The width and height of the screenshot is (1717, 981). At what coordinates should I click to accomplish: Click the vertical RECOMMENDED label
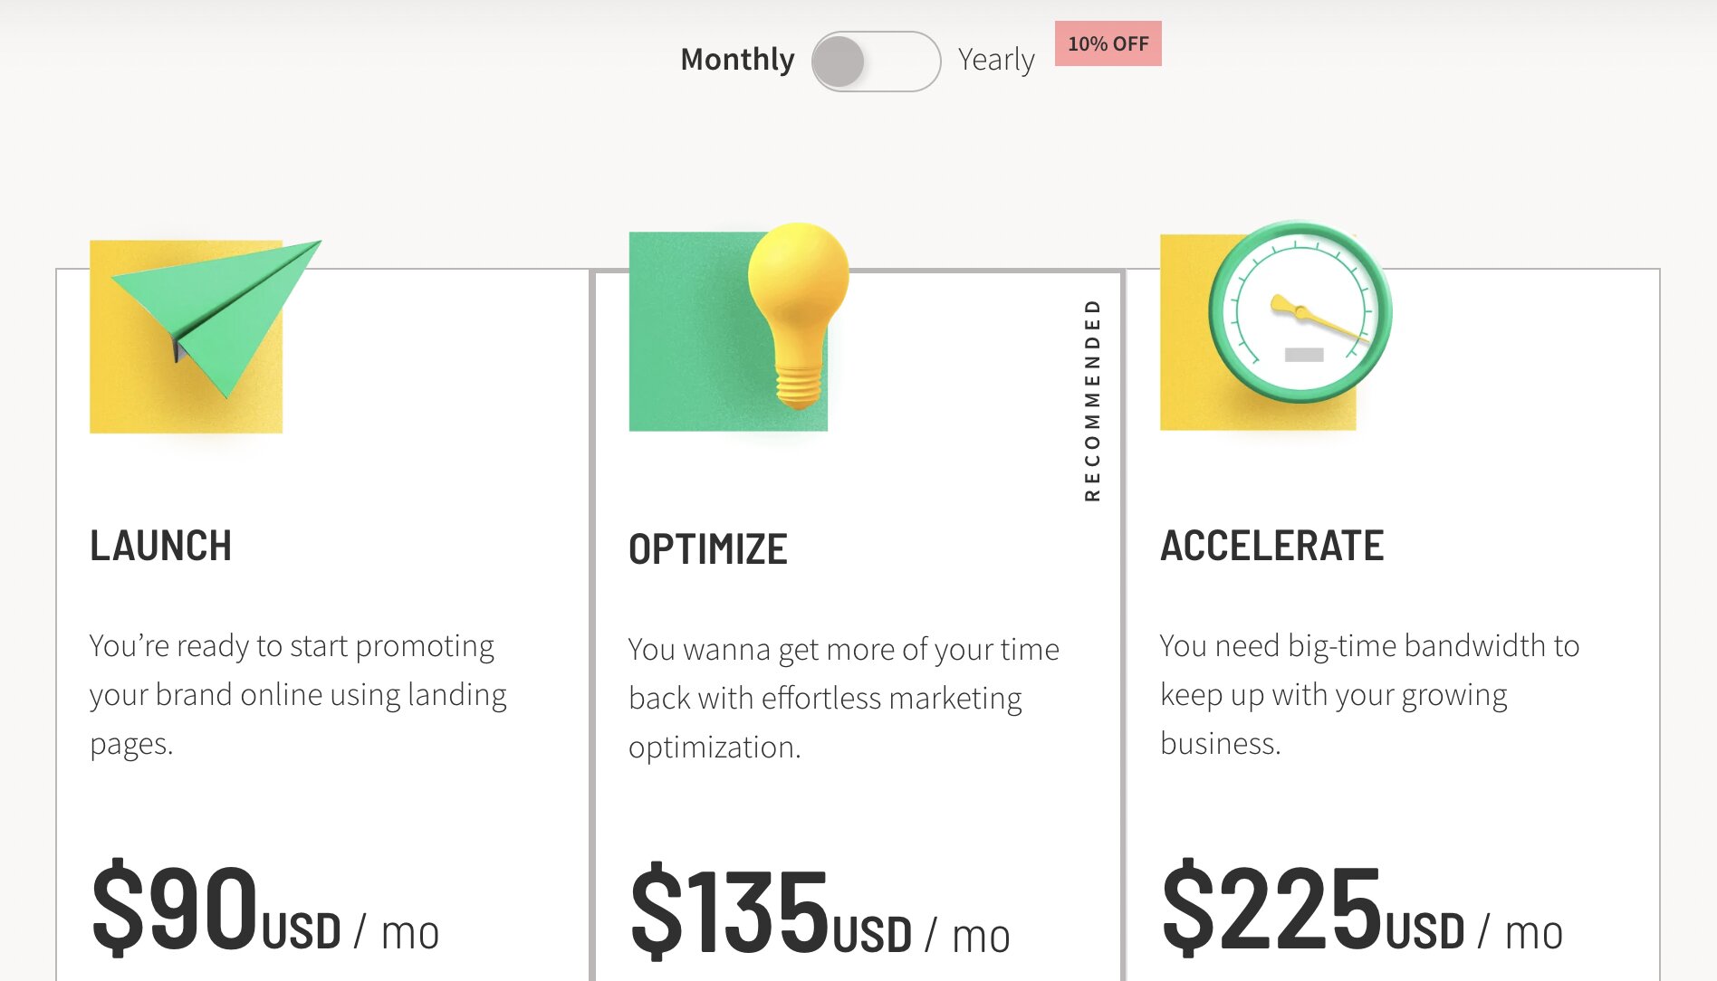(x=1092, y=400)
